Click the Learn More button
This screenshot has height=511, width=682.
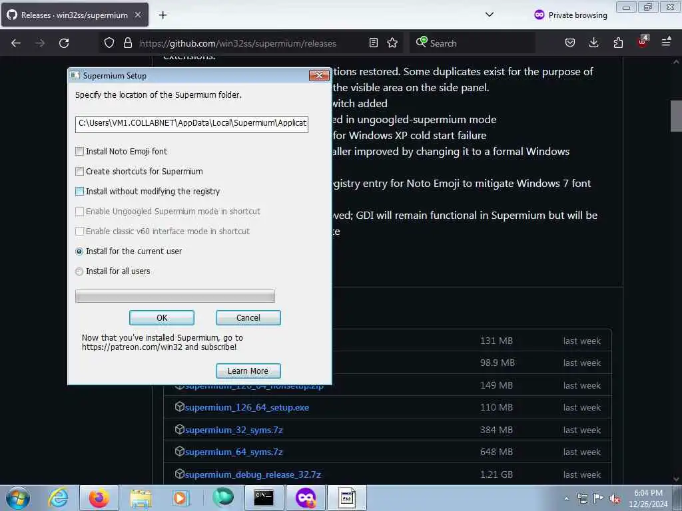(x=248, y=371)
